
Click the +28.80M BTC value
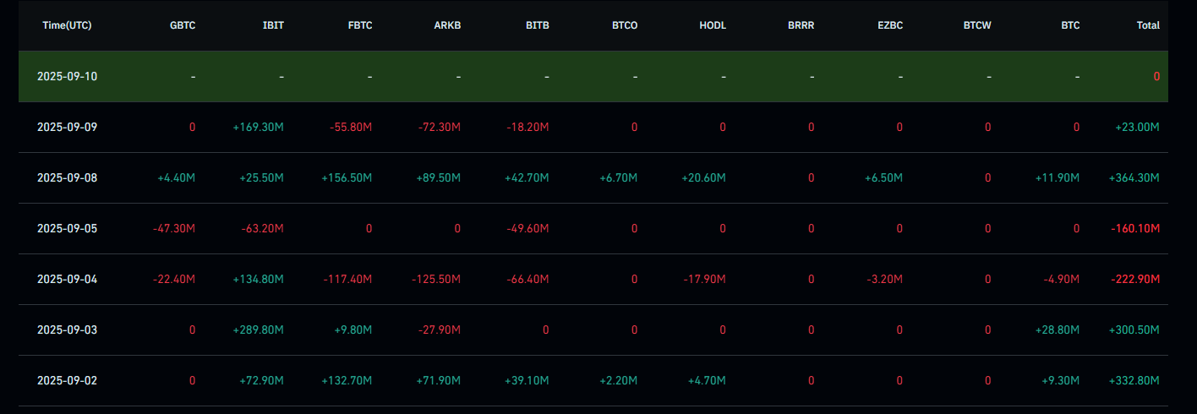pos(1057,330)
